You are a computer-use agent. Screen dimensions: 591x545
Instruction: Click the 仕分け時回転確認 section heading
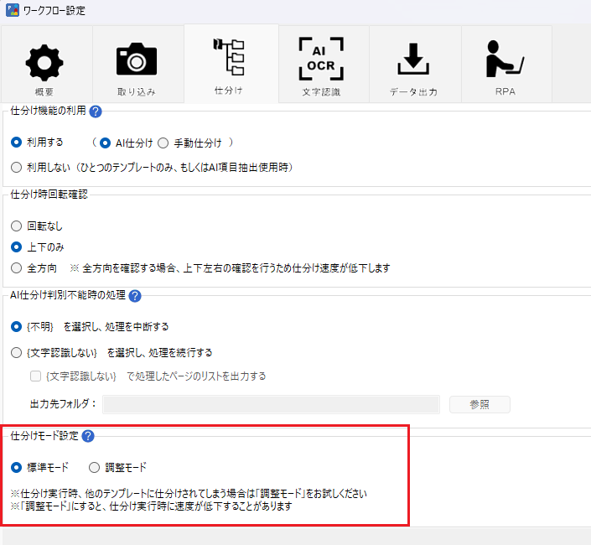pos(49,195)
